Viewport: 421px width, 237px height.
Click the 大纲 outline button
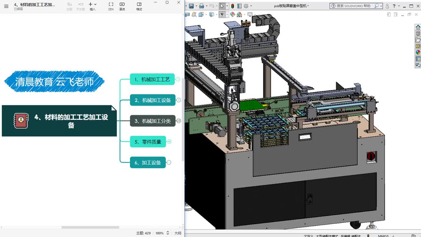pos(178,233)
